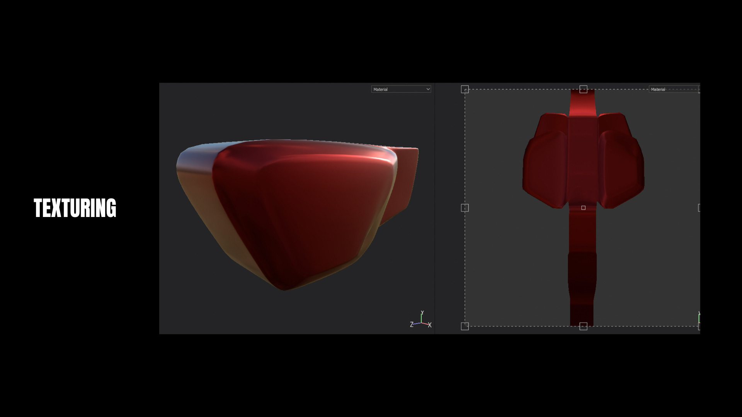Click the Z axis label on gizmo
The image size is (742, 417).
click(412, 324)
